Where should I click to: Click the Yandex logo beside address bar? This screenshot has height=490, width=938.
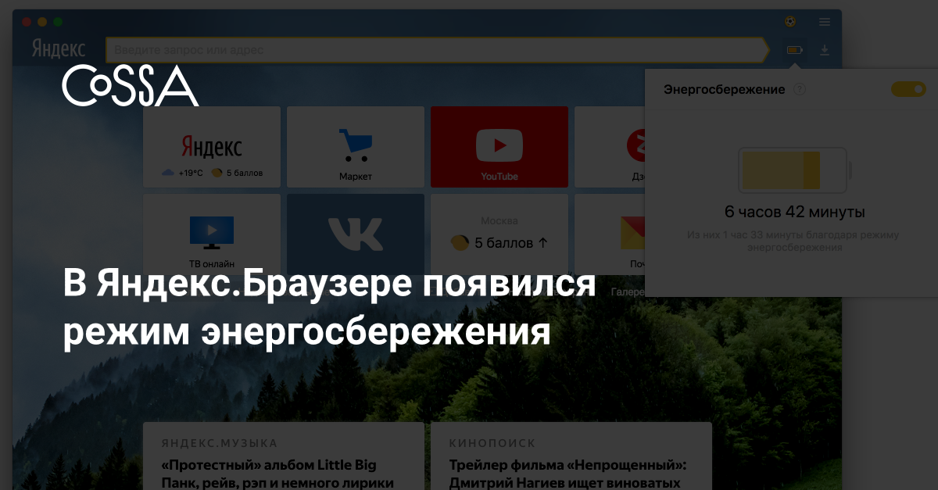[59, 49]
